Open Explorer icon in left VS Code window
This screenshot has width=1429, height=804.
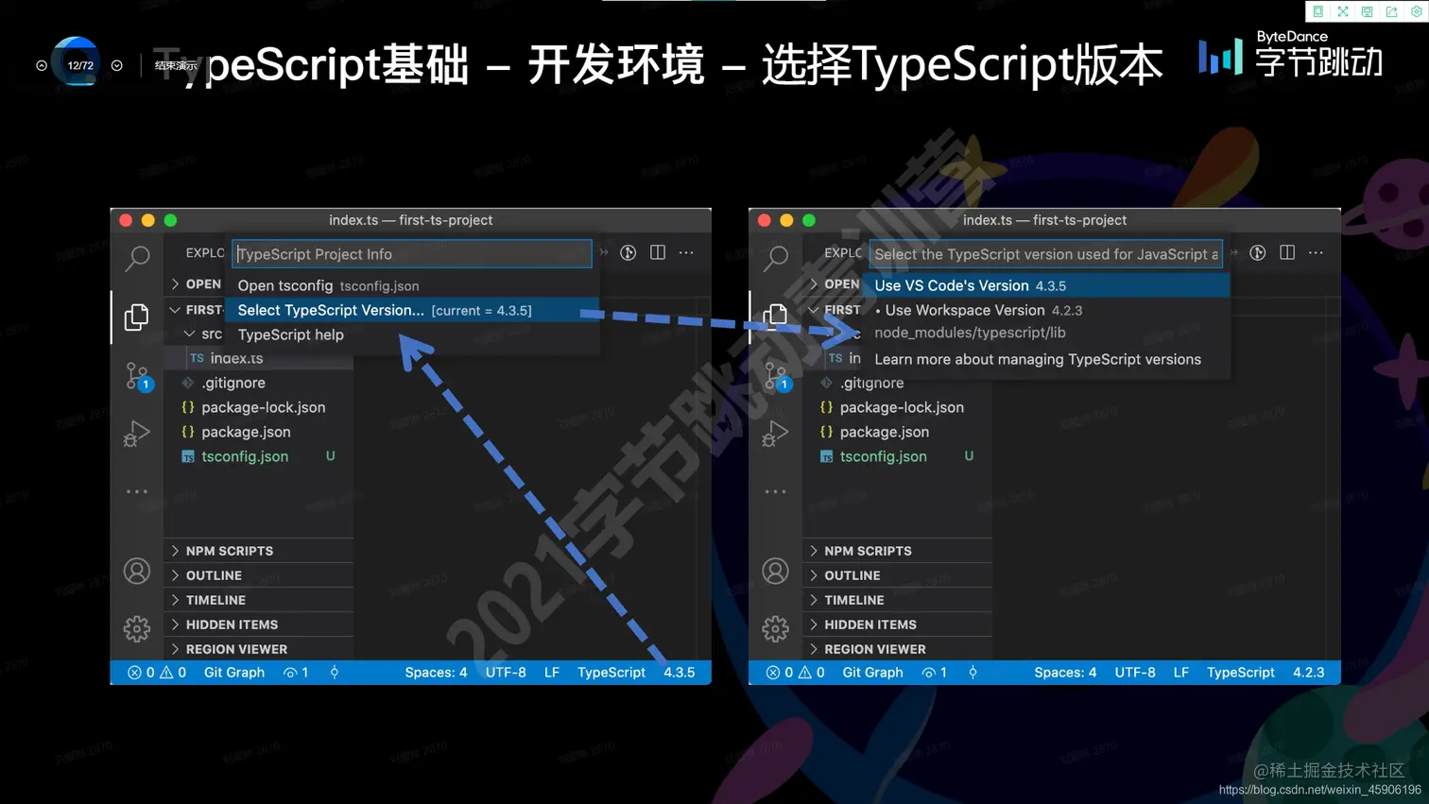(x=137, y=316)
